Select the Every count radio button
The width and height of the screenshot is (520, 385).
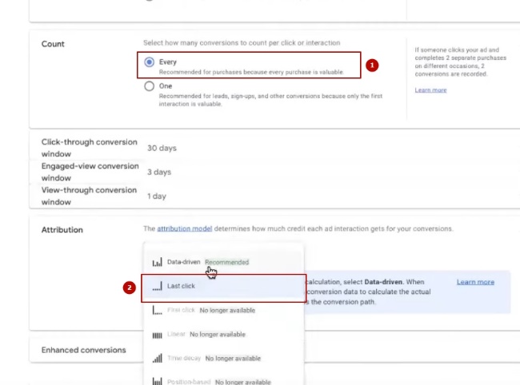[x=149, y=62]
